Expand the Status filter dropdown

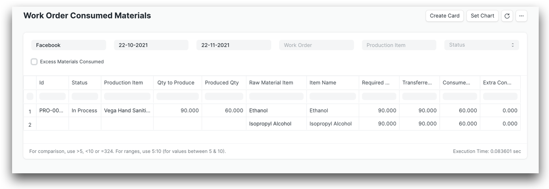click(x=481, y=45)
